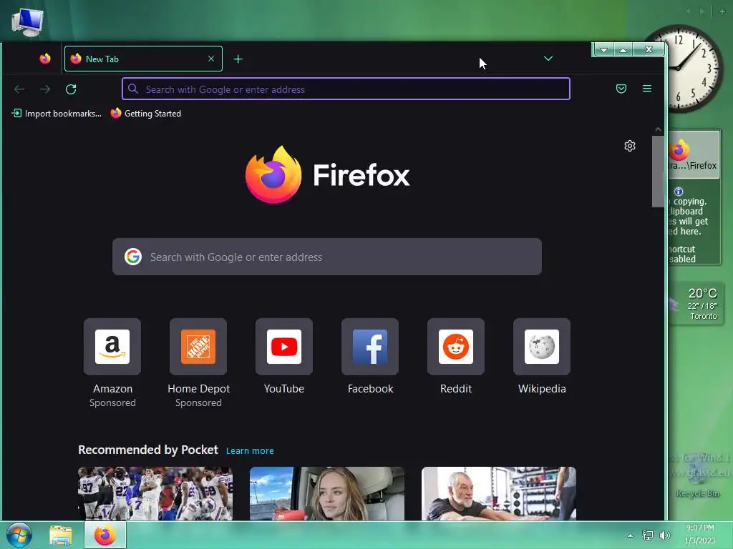733x549 pixels.
Task: Open the list all tabs chevron
Action: 548,59
